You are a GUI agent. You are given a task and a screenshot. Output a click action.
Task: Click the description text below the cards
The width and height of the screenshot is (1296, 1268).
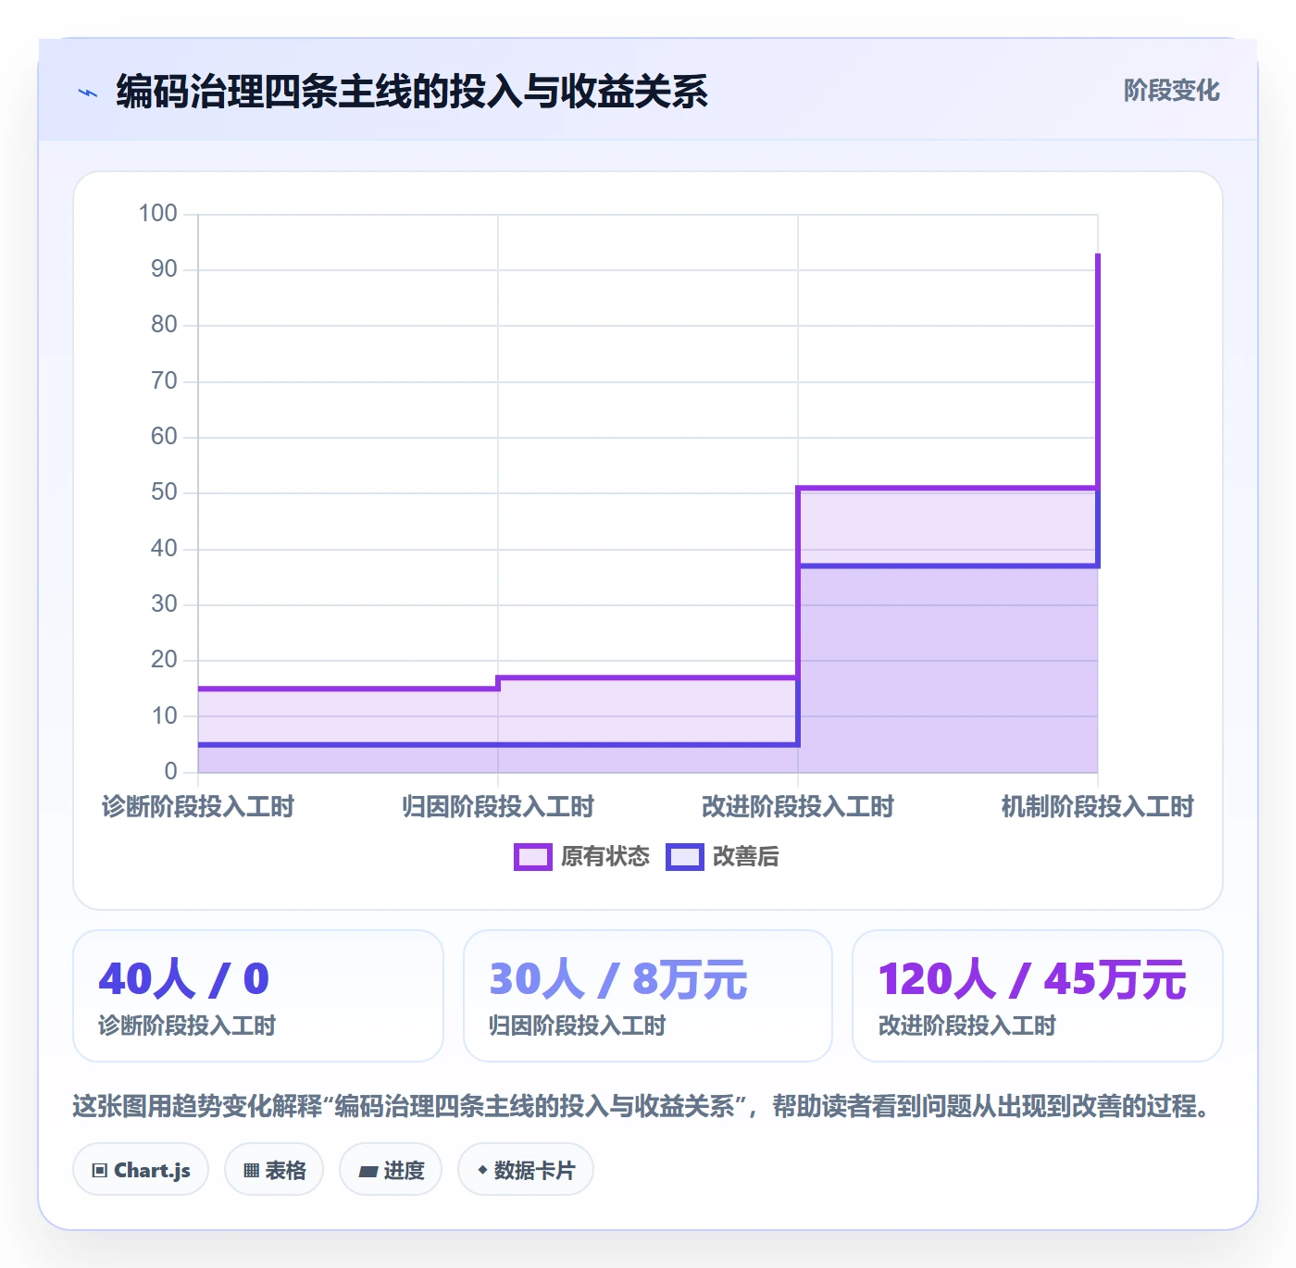pos(641,1106)
